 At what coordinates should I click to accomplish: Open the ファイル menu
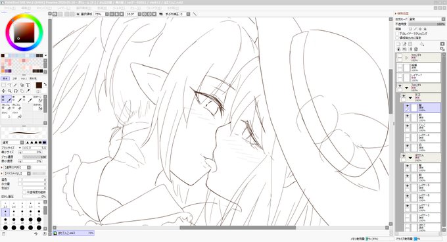coord(9,8)
